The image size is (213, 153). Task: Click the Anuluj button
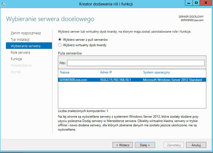click(x=196, y=145)
